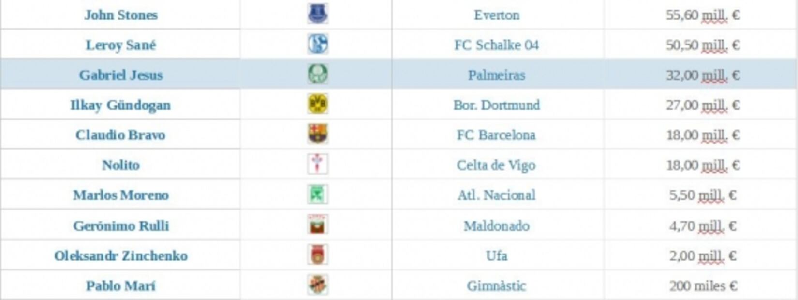Viewport: 798px width, 300px height.
Task: Open John Stones player link
Action: (x=121, y=15)
